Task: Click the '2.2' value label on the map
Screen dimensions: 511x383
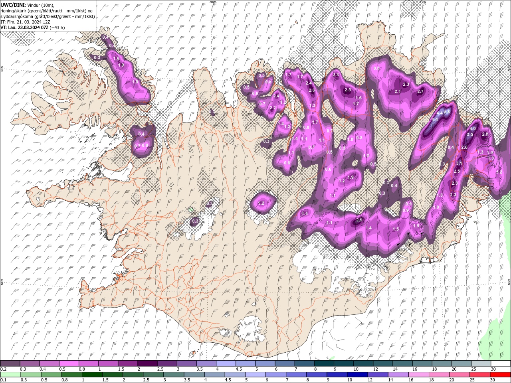Action: click(273, 108)
